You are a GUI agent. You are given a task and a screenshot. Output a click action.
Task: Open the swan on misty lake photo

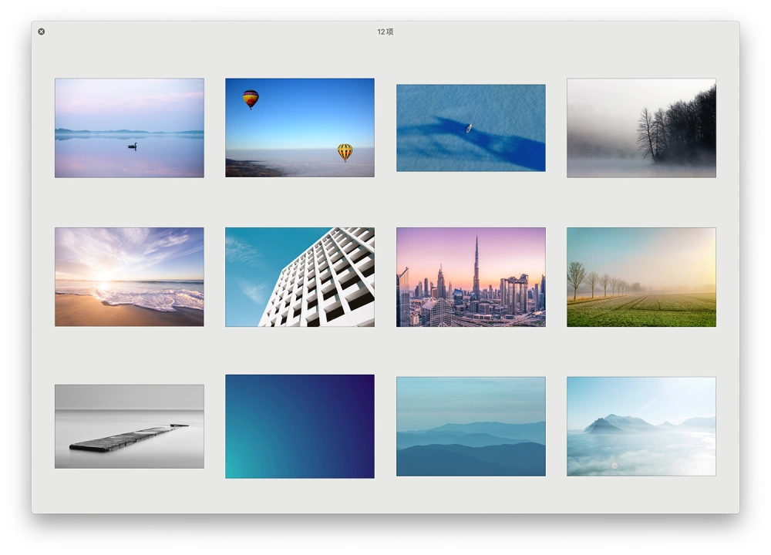pyautogui.click(x=130, y=128)
